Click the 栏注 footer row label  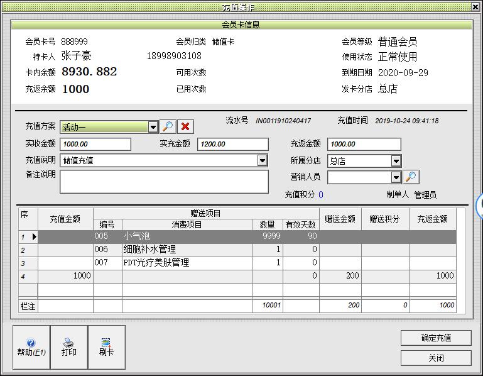point(28,306)
